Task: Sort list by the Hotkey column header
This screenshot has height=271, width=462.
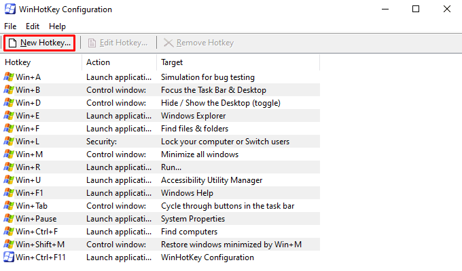Action: tap(42, 62)
